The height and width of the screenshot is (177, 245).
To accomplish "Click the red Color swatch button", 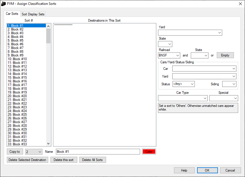I will click(149, 152).
